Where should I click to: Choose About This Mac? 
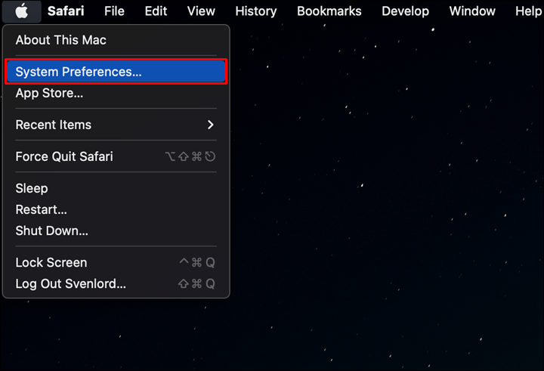[x=116, y=40]
